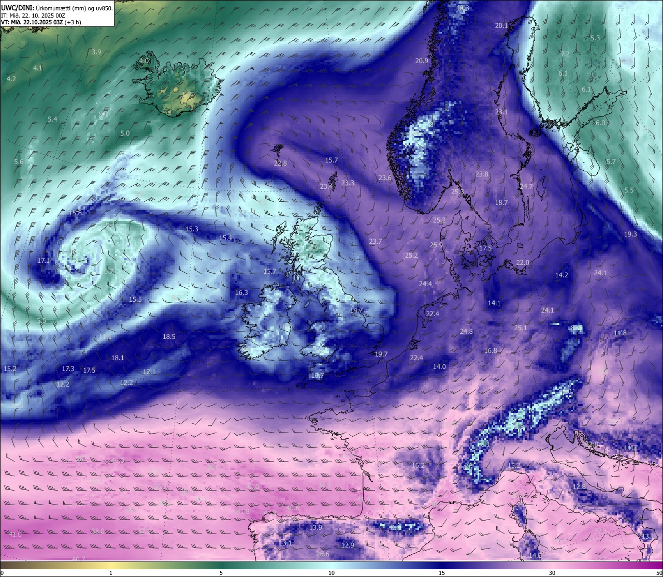Click the value 13.9 over Spain
The height and width of the screenshot is (577, 663).
315,528
